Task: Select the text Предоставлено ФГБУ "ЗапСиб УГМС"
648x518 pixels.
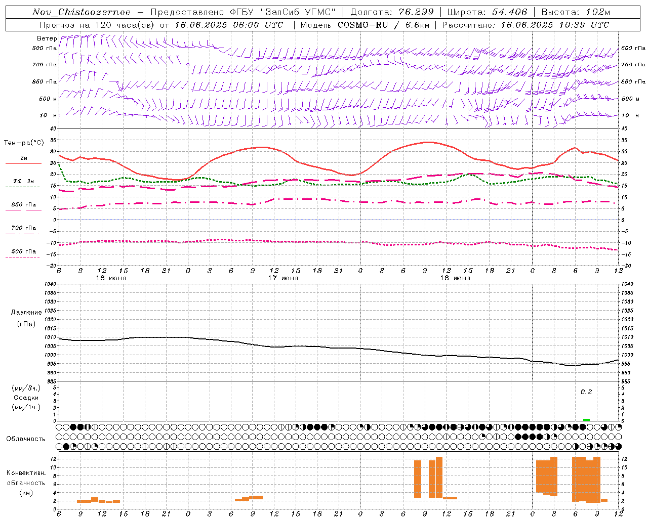Action: tap(243, 12)
